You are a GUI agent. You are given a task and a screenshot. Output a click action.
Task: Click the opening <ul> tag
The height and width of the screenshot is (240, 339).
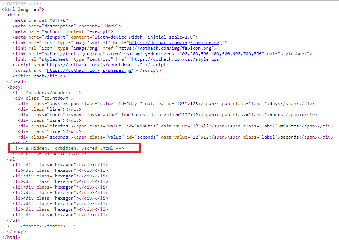13,159
